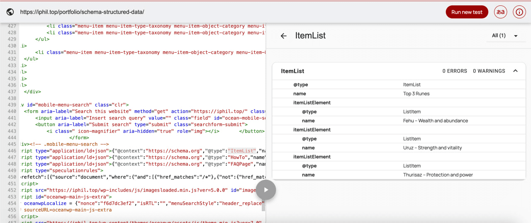Click Fehu – Wealth and abundance row
This screenshot has width=531, height=223.
coord(399,121)
